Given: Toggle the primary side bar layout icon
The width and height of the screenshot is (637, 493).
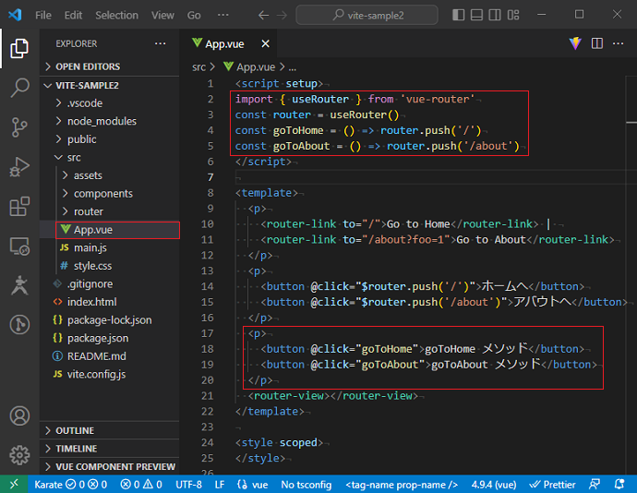Looking at the screenshot, I should coord(458,15).
